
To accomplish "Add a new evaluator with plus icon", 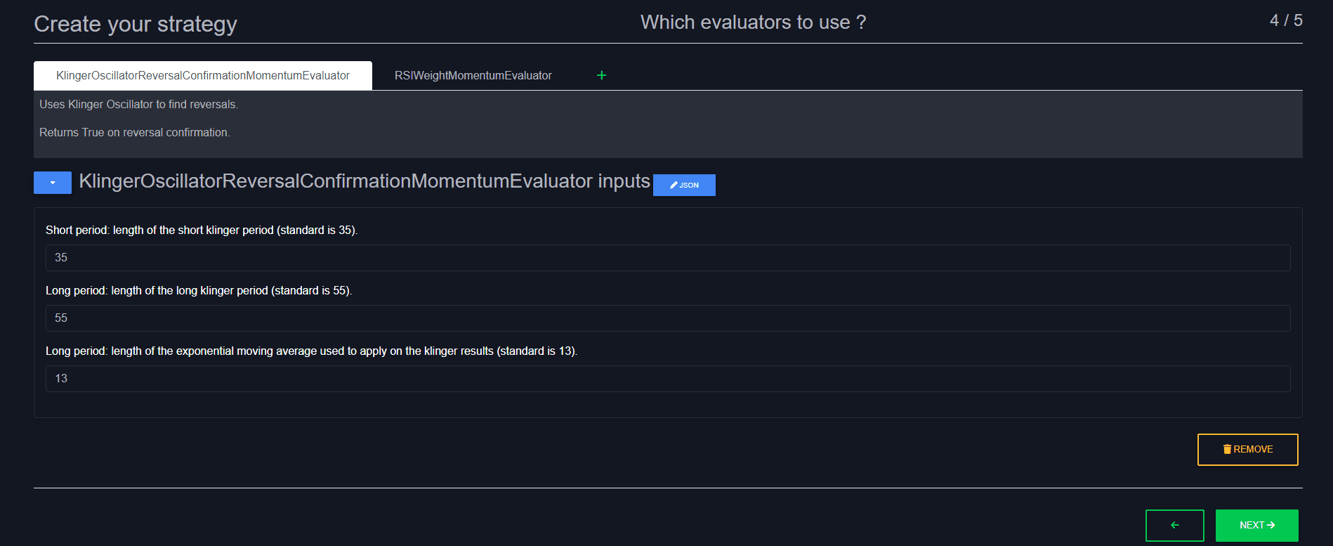I will coord(601,75).
